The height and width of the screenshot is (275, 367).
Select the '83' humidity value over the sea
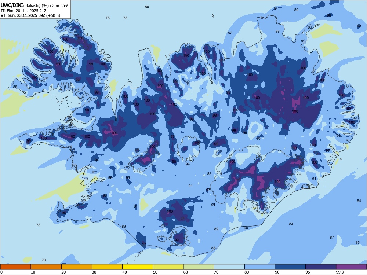tap(291, 224)
